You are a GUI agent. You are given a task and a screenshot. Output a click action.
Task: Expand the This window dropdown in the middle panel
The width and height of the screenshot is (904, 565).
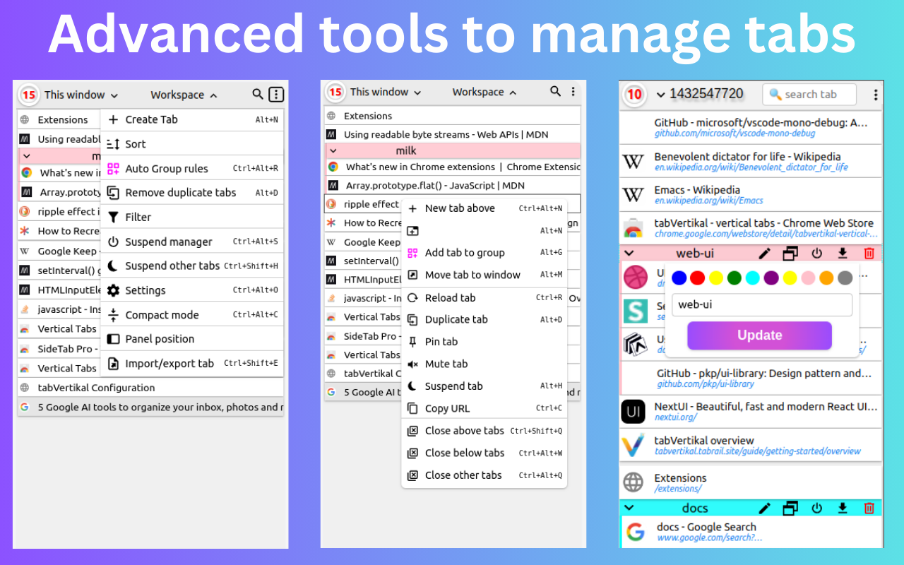point(386,92)
